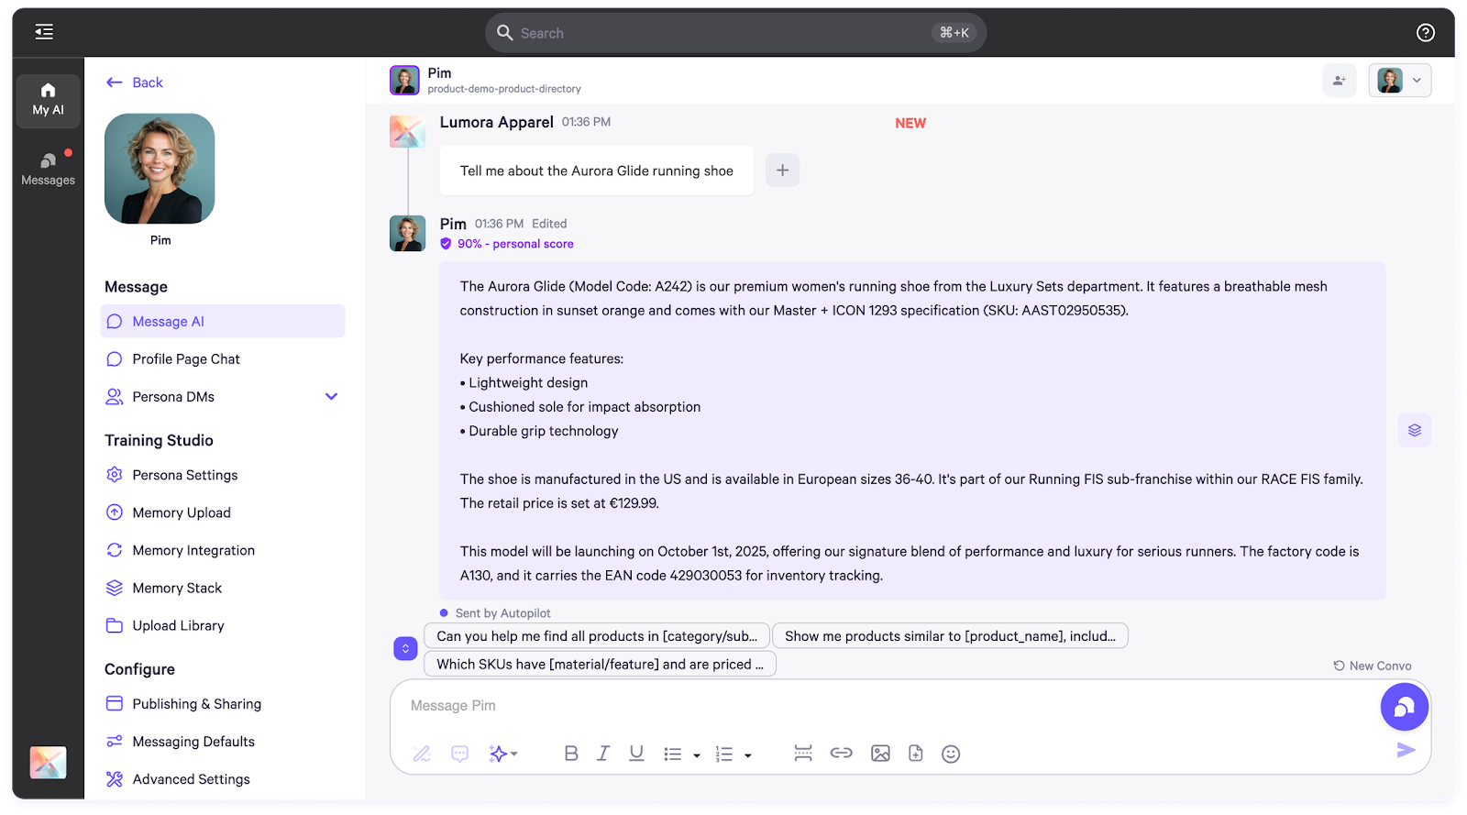Click the Lumora Apparel sender avatar
Viewport: 1467px width, 815px height.
click(407, 132)
